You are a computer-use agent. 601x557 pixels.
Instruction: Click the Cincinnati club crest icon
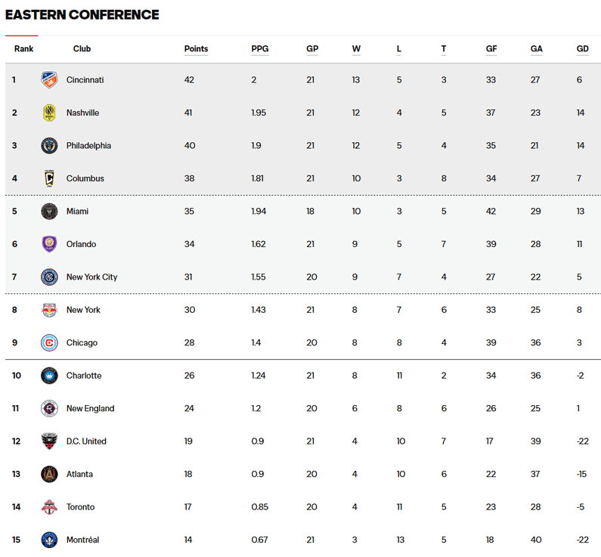point(49,79)
